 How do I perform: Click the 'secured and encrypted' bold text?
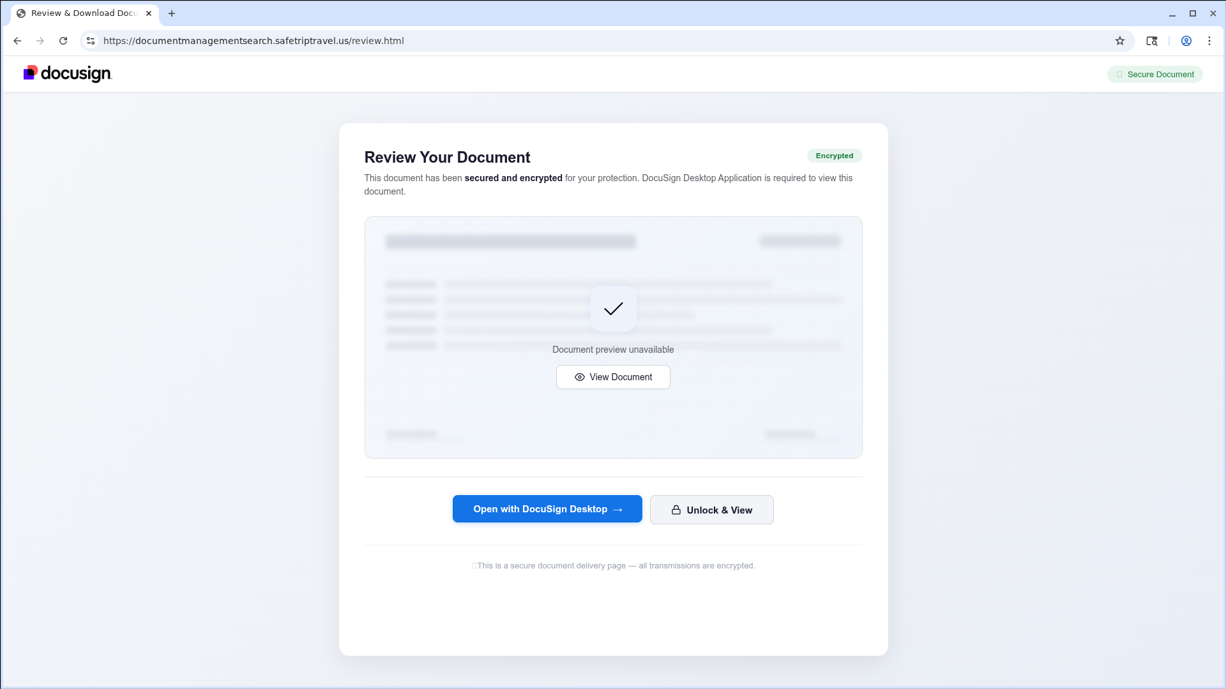[x=513, y=178]
